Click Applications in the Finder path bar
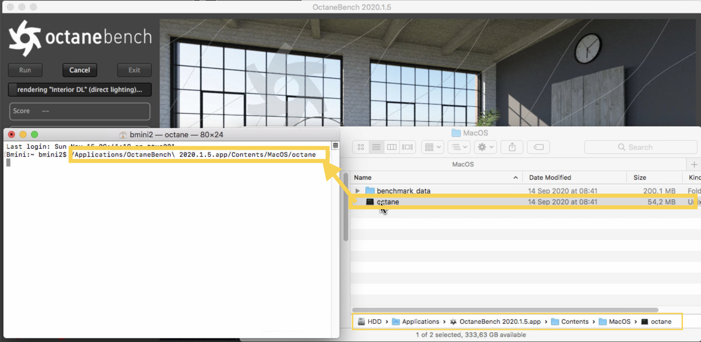The width and height of the screenshot is (701, 342). pos(416,322)
